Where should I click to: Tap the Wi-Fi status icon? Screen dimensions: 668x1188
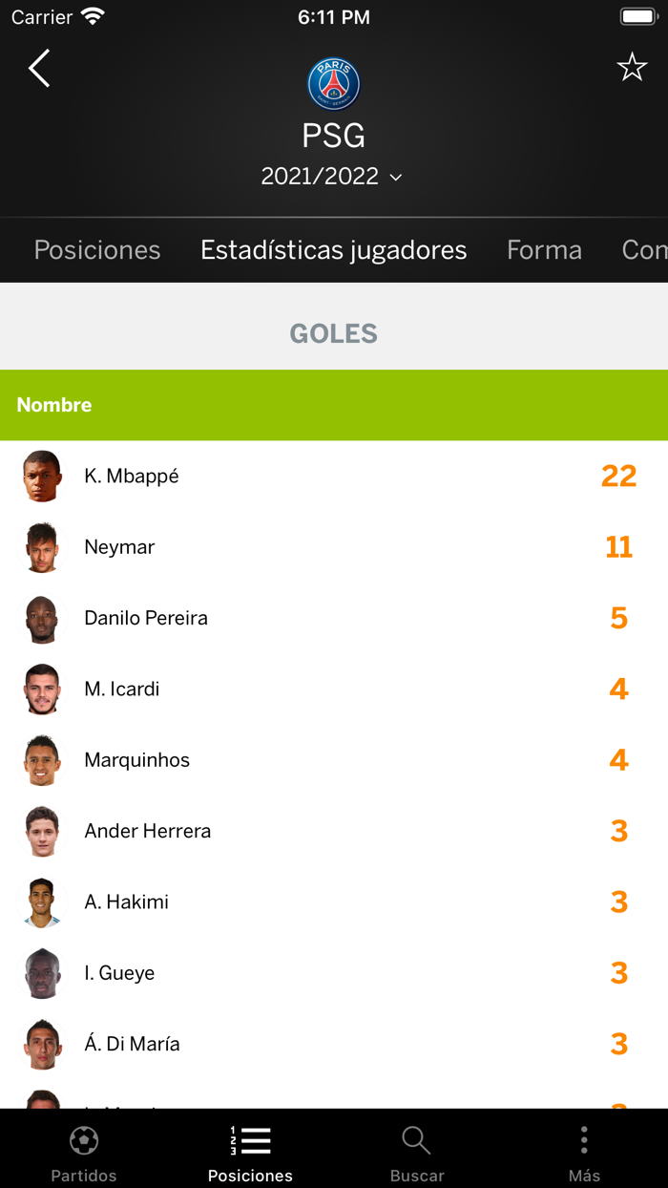coord(92,16)
